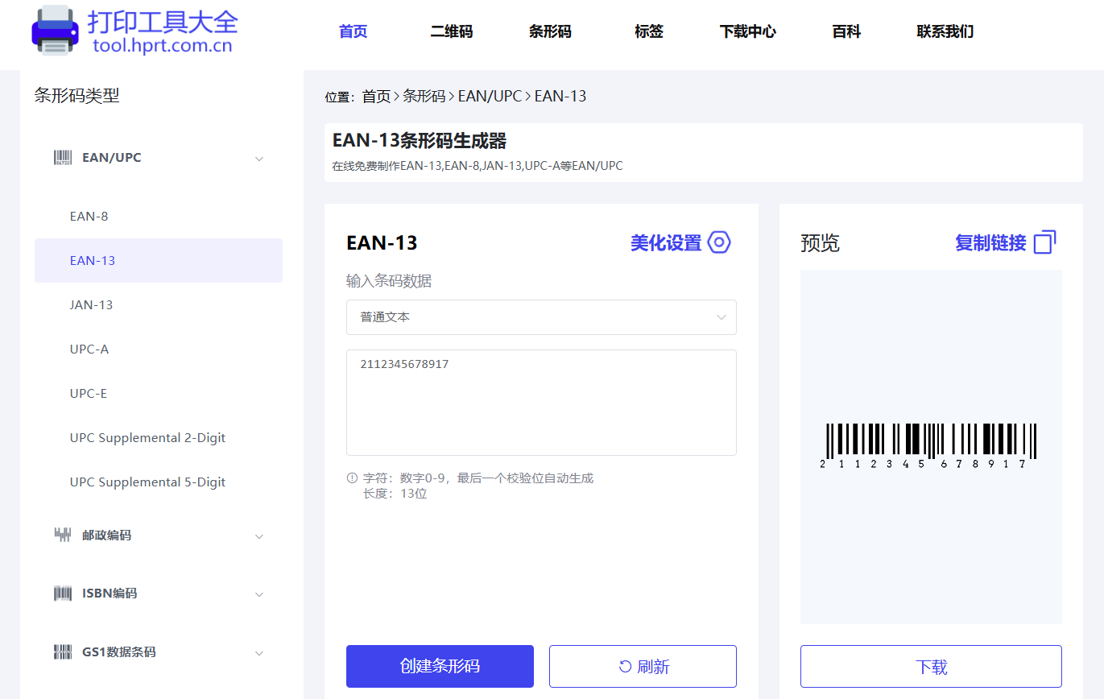Click the hexagon gear icon by 美化设置
Viewport: 1104px width, 699px height.
(719, 242)
